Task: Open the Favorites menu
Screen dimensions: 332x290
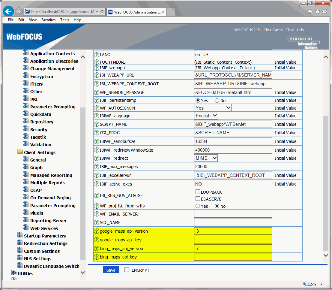Action: (x=48, y=20)
